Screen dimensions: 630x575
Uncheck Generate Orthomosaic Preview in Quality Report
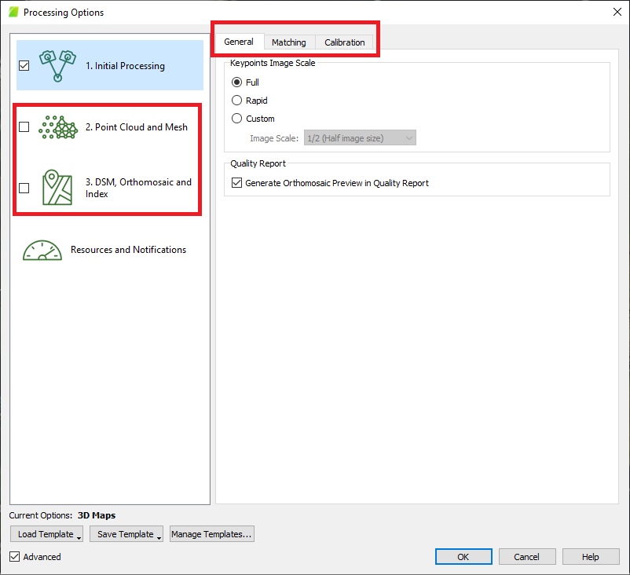coord(237,183)
